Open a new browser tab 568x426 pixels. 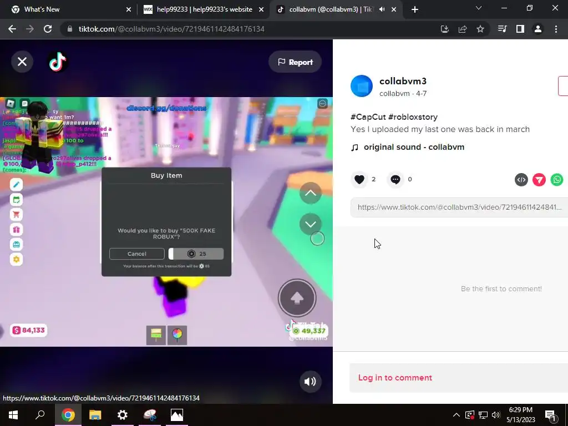(415, 10)
